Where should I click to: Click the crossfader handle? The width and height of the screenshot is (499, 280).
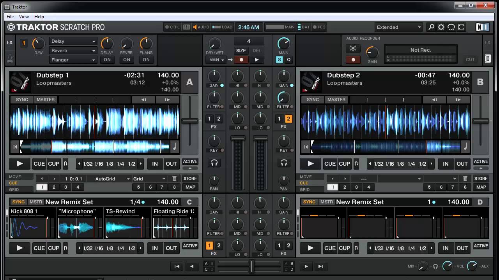252,266
